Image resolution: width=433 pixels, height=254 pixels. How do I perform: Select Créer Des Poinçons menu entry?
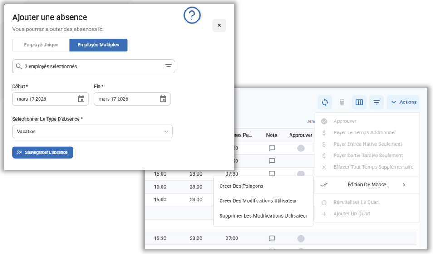(241, 186)
